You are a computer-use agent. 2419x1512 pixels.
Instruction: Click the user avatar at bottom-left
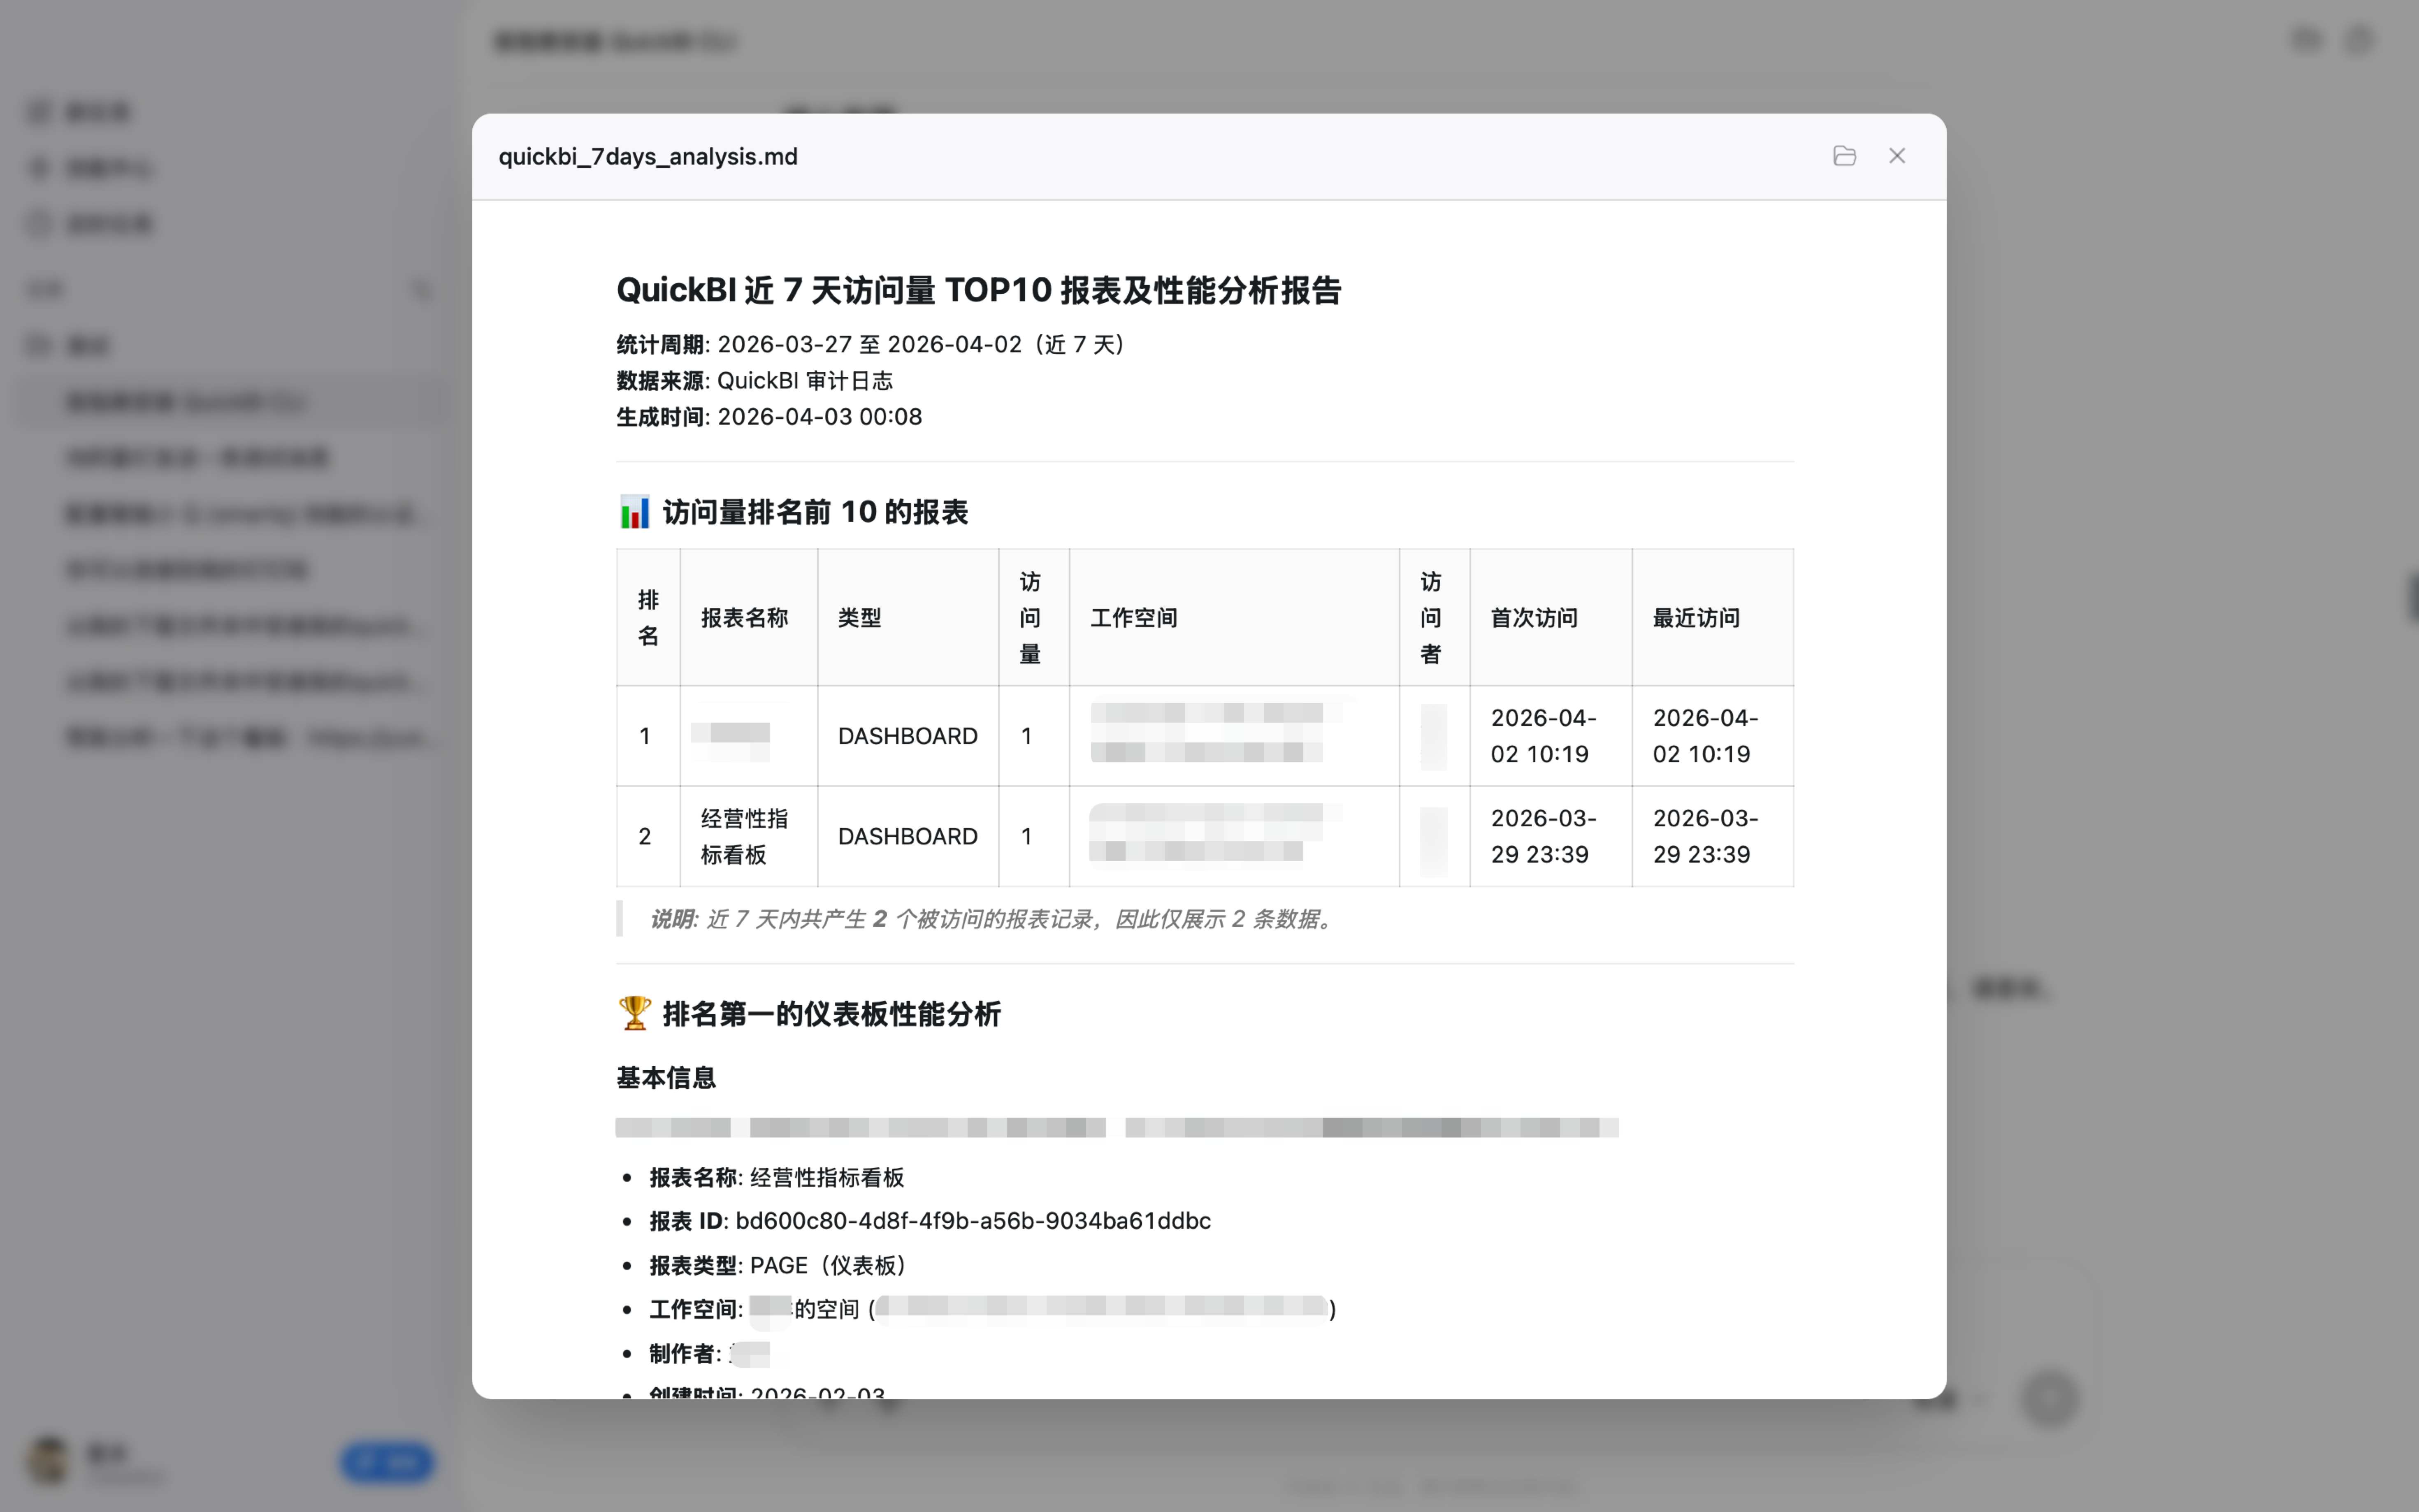point(48,1460)
